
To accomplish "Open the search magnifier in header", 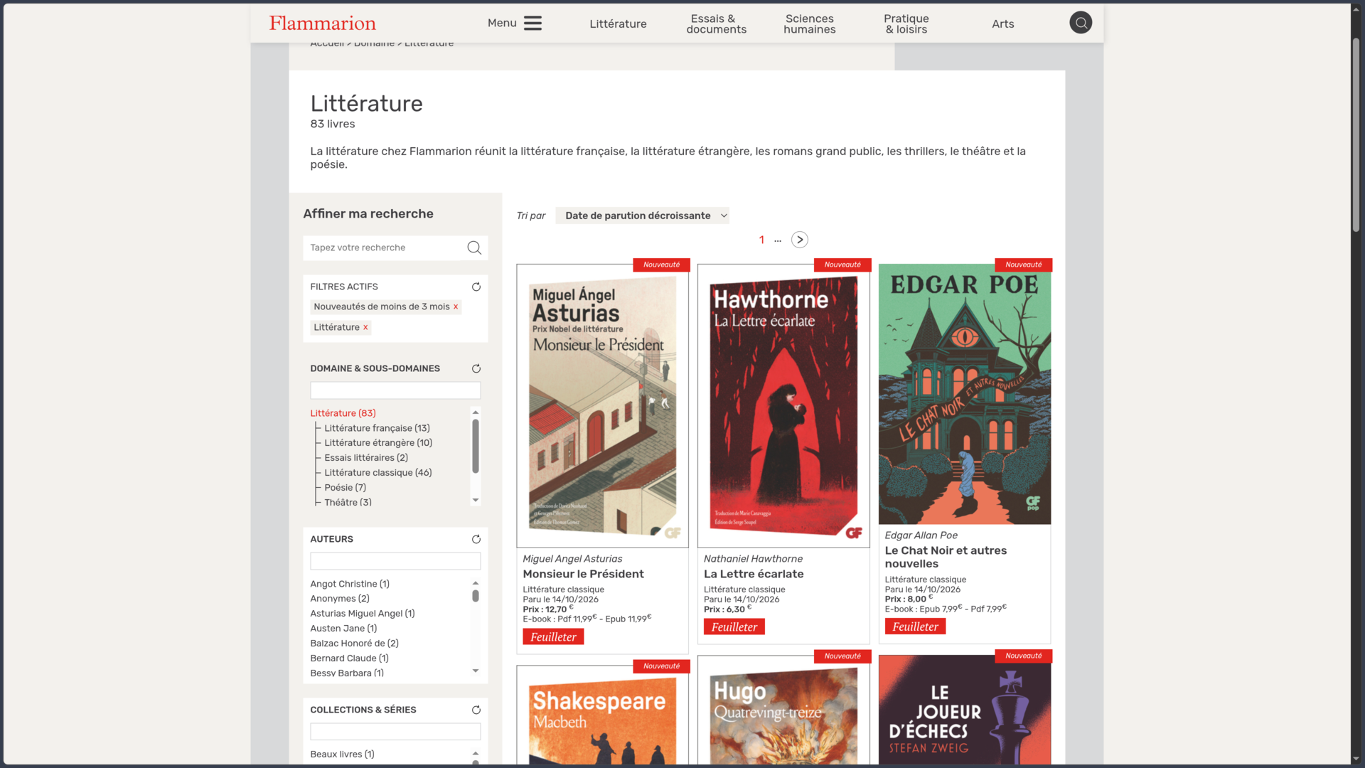I will coord(1081,23).
